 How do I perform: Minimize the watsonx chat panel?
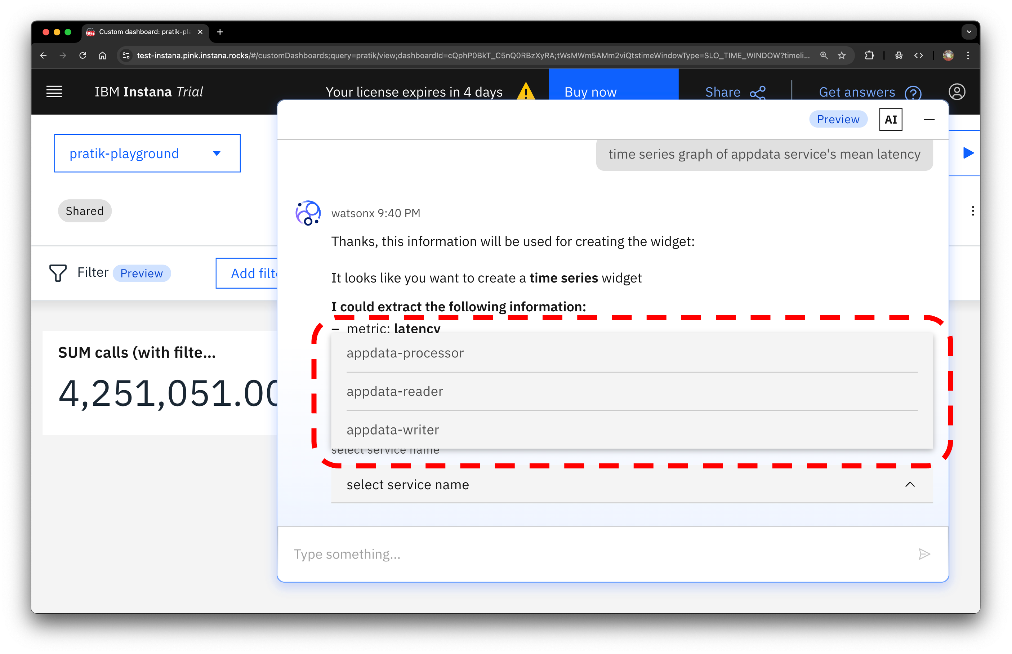coord(929,120)
